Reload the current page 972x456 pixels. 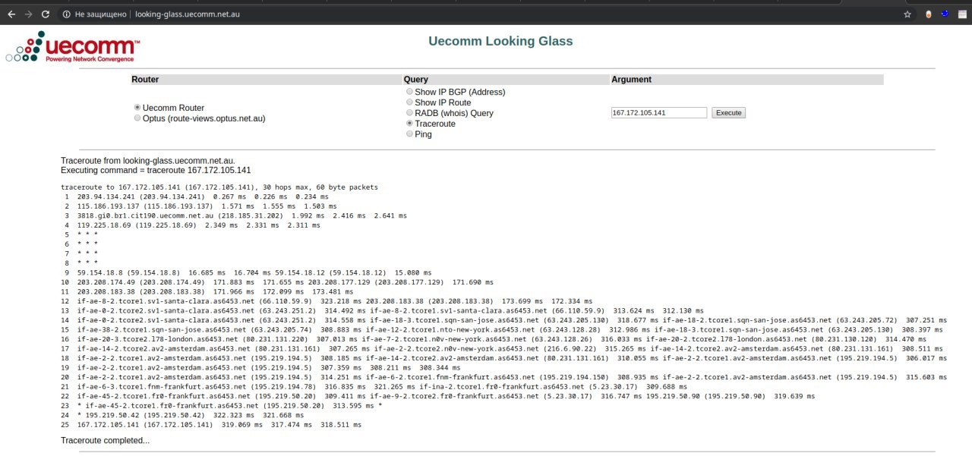(46, 14)
